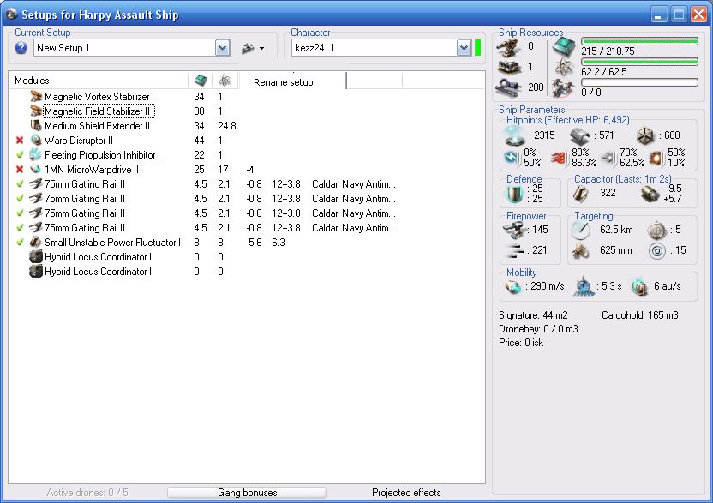Click Small Unstable Power Fluctuator I icon

coord(36,242)
